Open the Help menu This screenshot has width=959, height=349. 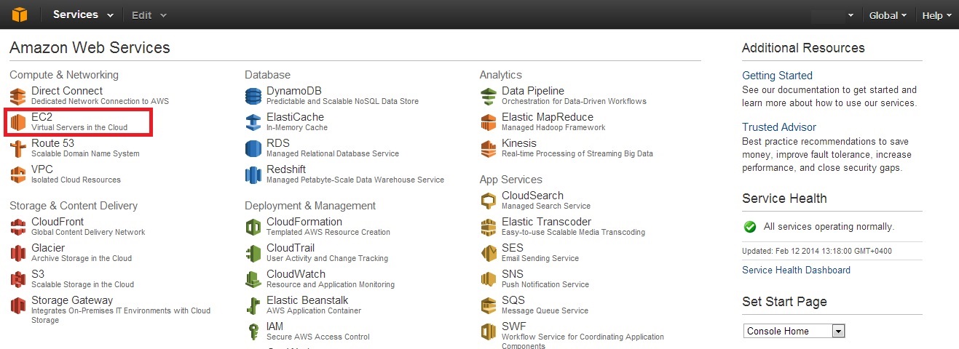point(937,15)
